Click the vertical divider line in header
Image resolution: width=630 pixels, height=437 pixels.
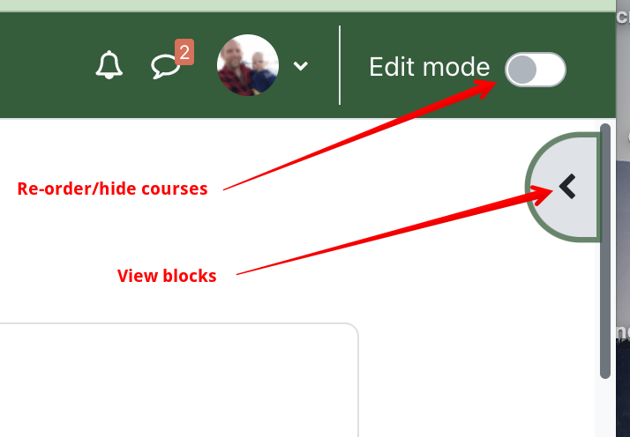[340, 65]
